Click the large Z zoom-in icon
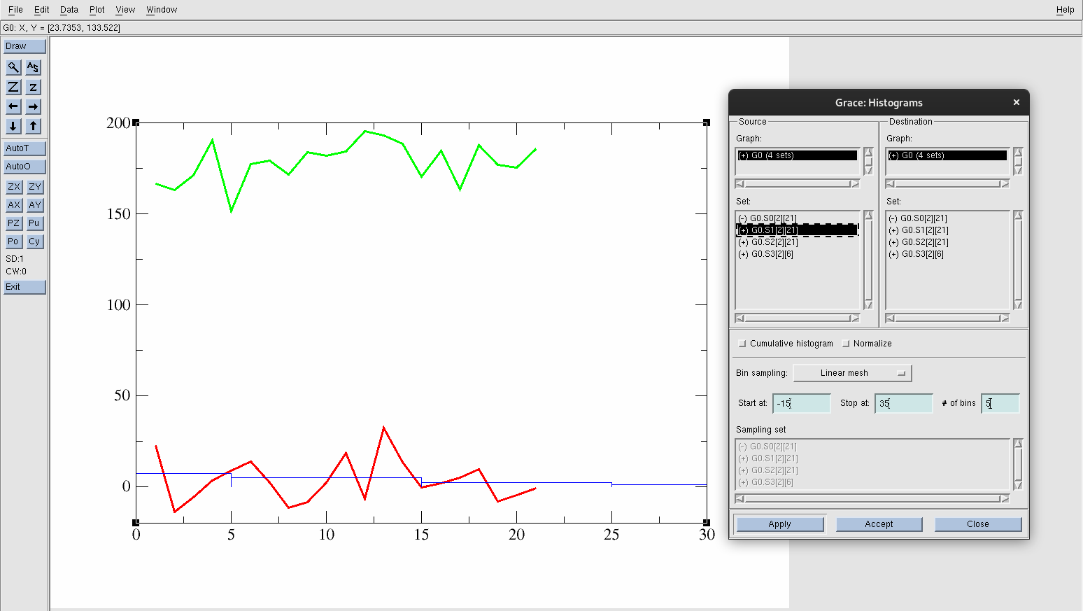 13,87
